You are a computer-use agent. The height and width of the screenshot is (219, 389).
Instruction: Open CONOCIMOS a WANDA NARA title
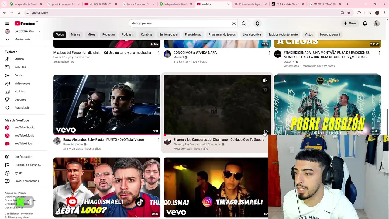pyautogui.click(x=195, y=53)
